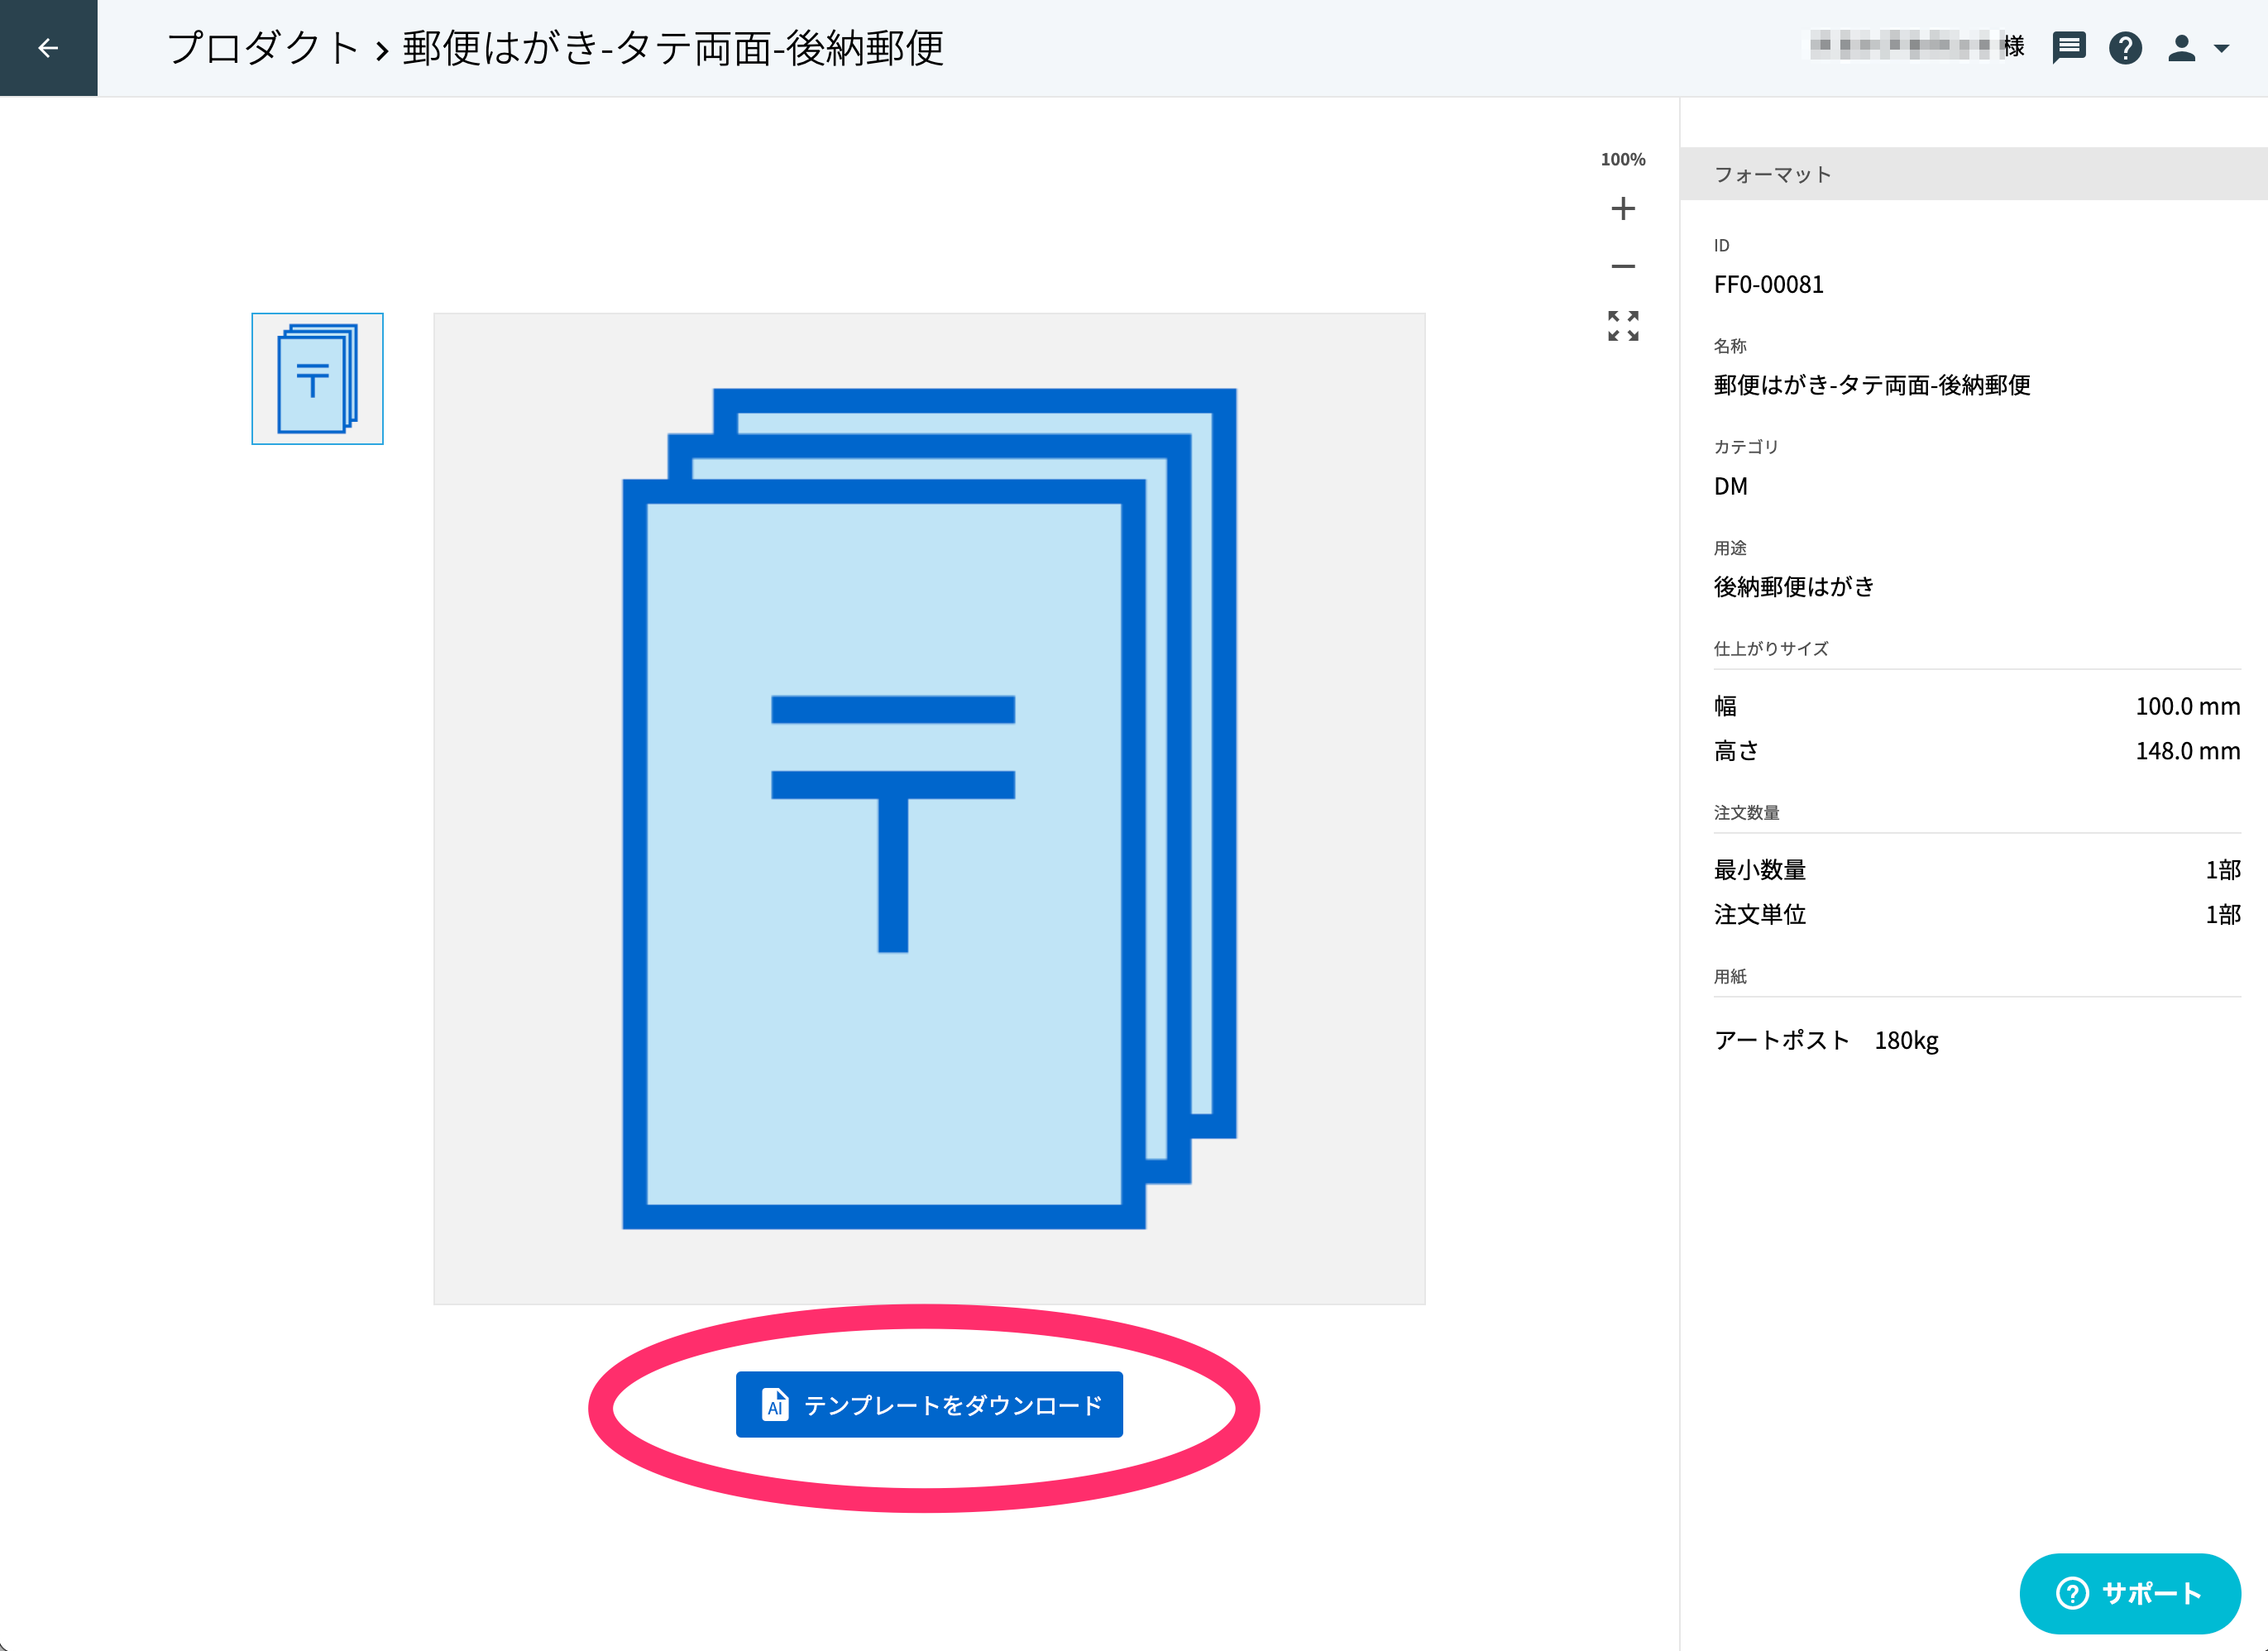Select the width value 100.0 mm
The height and width of the screenshot is (1651, 2268).
tap(2187, 706)
